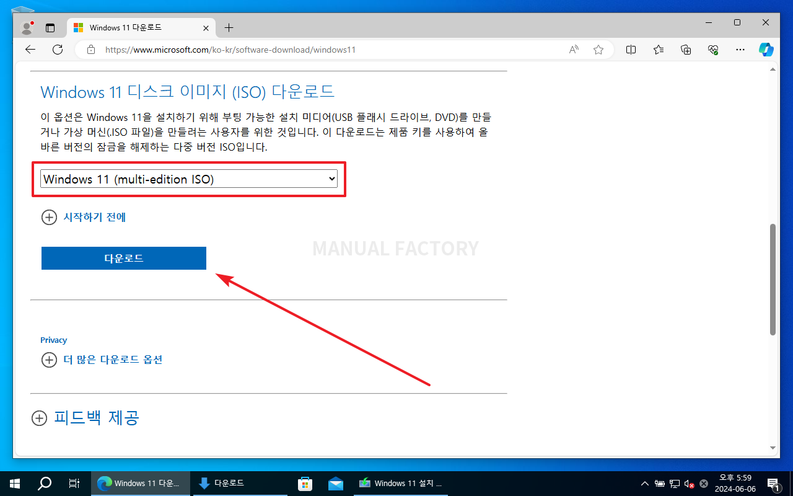
Task: Go back with the browser back arrow
Action: [30, 50]
